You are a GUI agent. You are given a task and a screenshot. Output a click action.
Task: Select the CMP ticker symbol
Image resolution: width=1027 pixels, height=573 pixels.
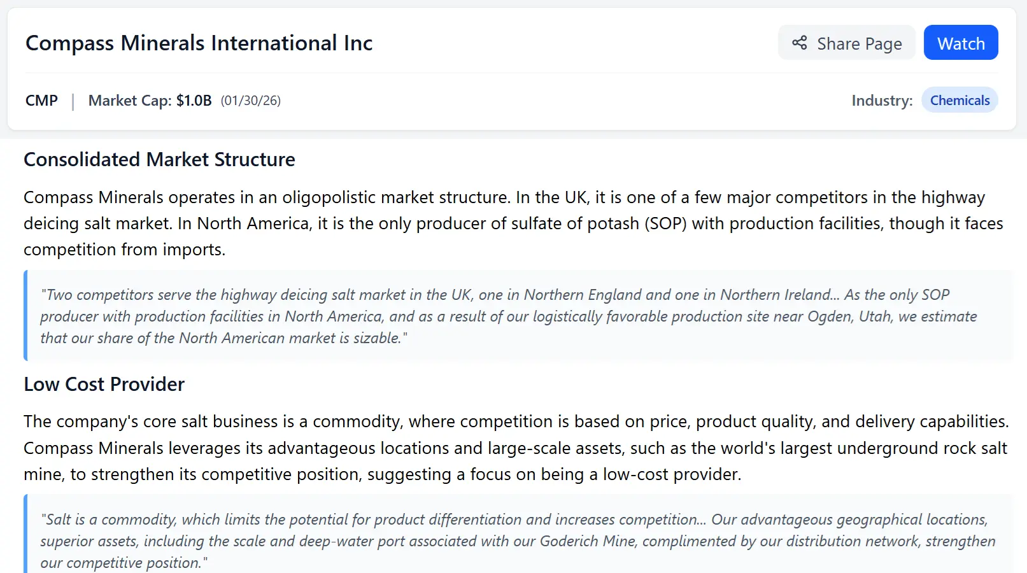[41, 101]
